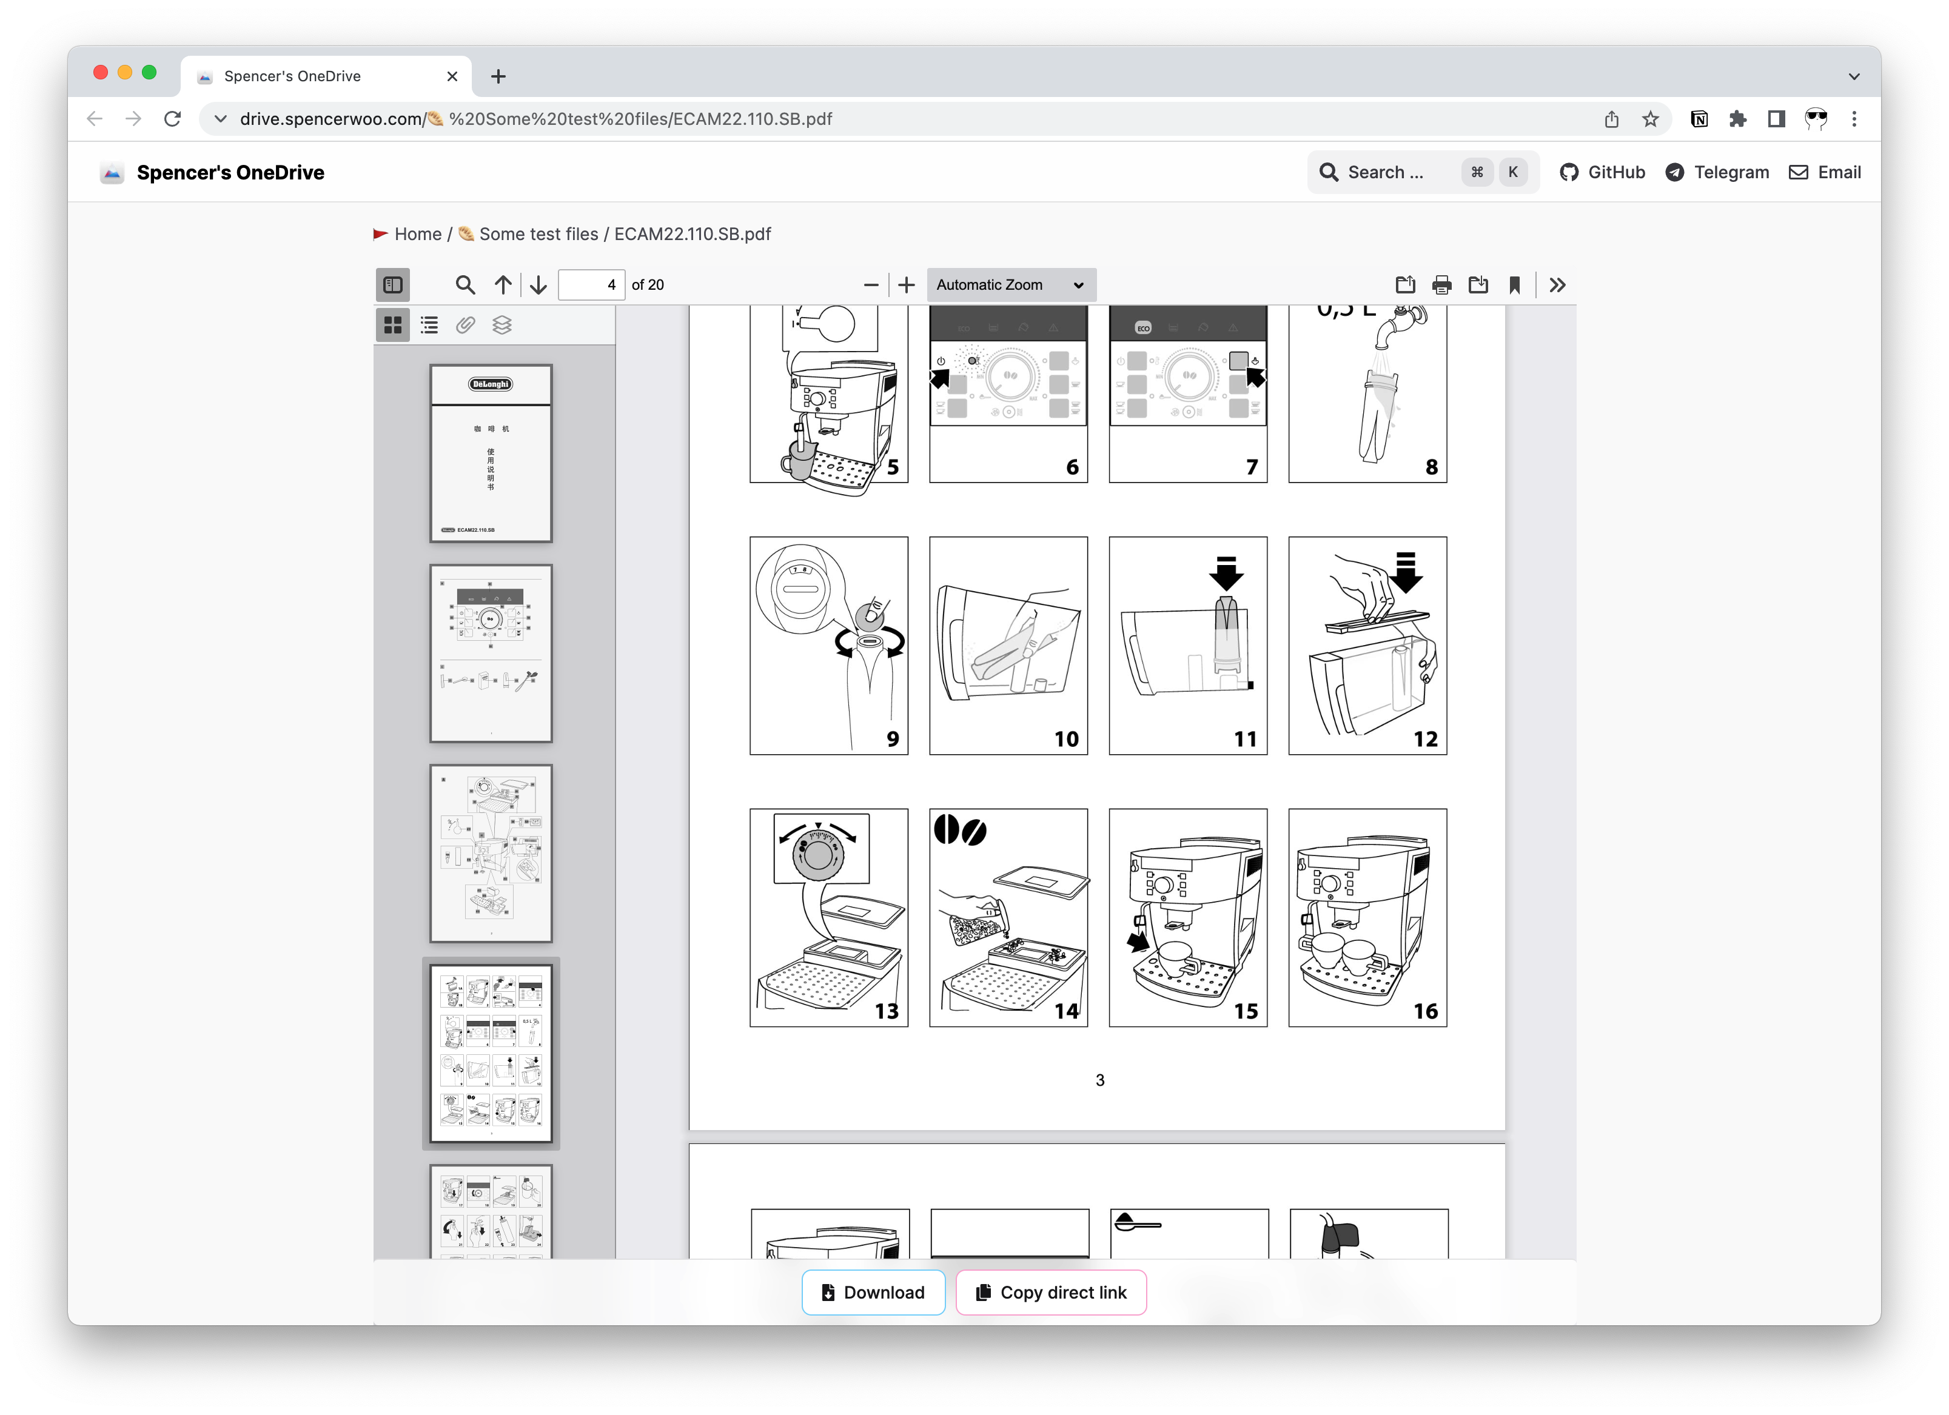Select page 5 thumbnail at bottom
This screenshot has height=1415, width=1949.
pos(491,1211)
